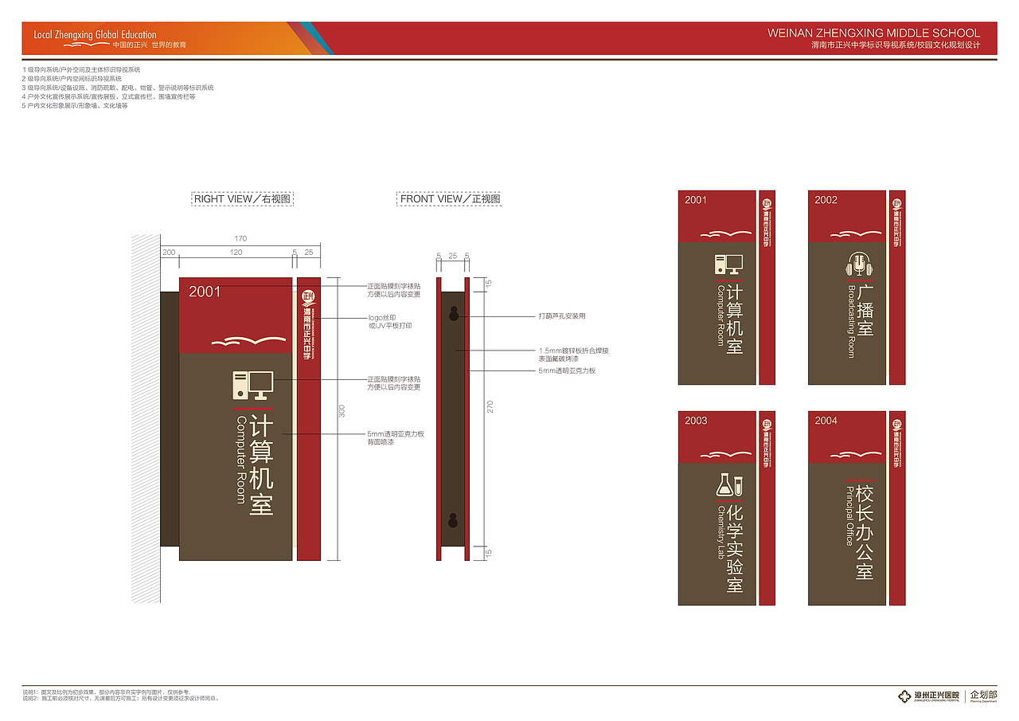
Task: Click '化学实验室' on sign 2003
Action: [x=736, y=549]
